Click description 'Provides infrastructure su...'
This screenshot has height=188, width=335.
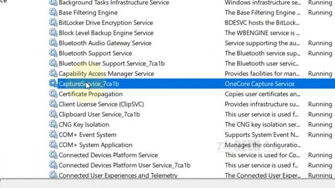coord(262,104)
